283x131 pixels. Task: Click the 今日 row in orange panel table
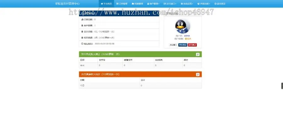click(x=140, y=86)
